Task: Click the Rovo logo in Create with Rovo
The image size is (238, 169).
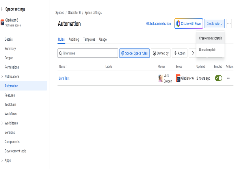Action: 178,24
